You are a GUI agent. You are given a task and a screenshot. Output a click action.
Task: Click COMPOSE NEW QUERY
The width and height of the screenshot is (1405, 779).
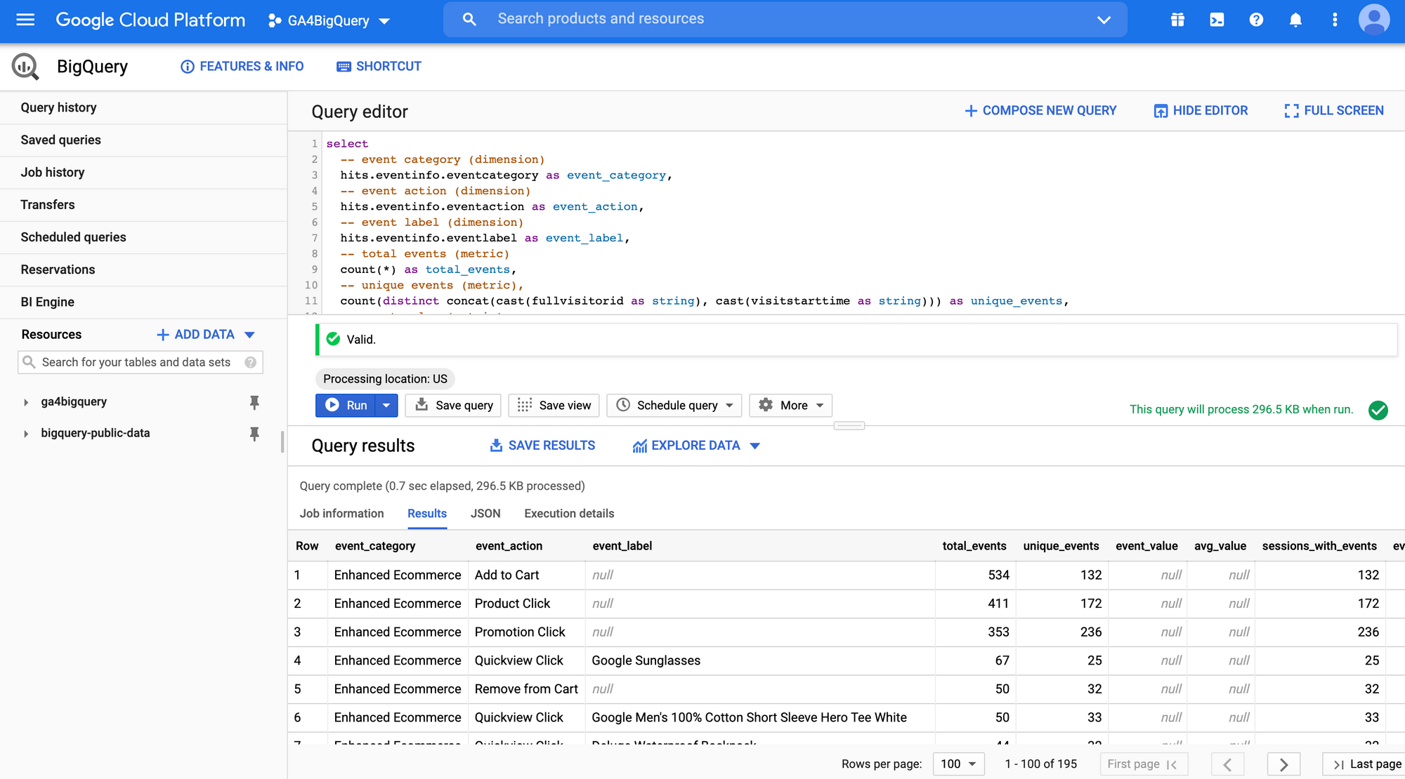click(1040, 111)
